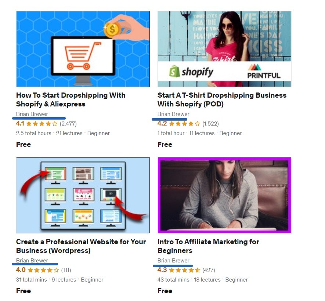
Task: Click Brian Brewer under the WordPress course
Action: click(x=32, y=260)
